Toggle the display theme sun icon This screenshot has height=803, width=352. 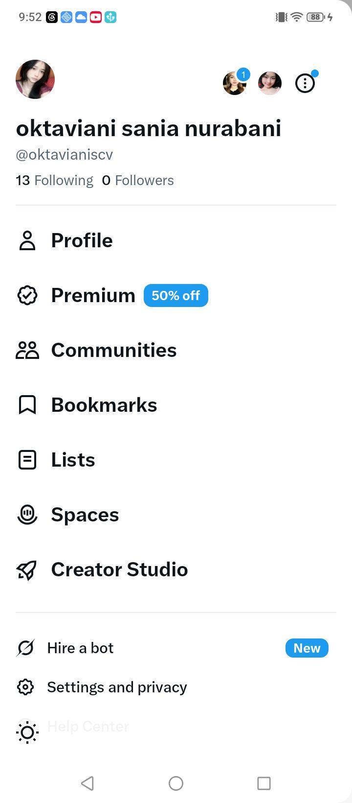click(x=27, y=732)
